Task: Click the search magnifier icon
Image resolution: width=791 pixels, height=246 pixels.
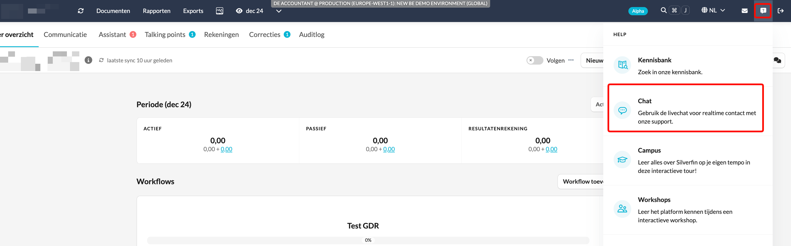Action: (663, 10)
